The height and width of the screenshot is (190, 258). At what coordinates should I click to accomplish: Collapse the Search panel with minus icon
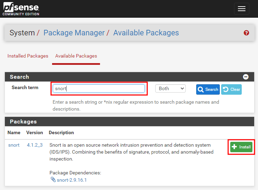coord(245,77)
